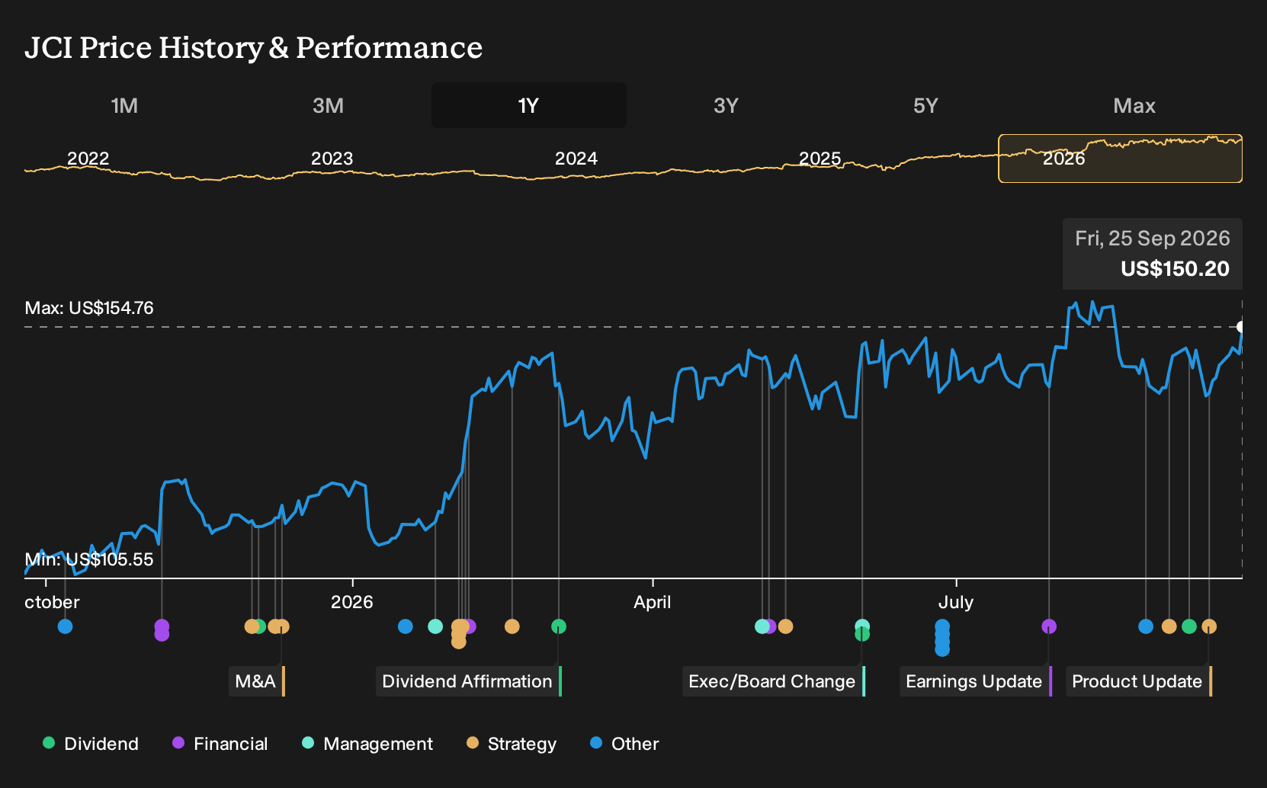Viewport: 1267px width, 788px height.
Task: Select the stacked blue Other dots under July
Action: coord(942,637)
